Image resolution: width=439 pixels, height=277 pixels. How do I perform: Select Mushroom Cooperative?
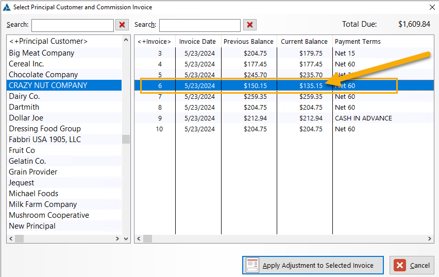(64, 215)
